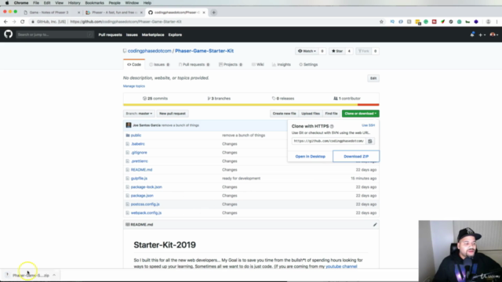This screenshot has height=282, width=502.
Task: Open README.md in the file list
Action: tap(141, 170)
